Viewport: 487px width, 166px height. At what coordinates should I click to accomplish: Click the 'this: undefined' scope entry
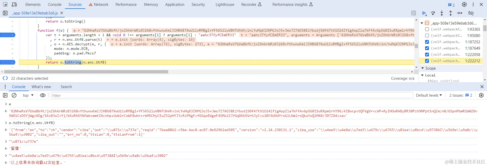pos(443,81)
